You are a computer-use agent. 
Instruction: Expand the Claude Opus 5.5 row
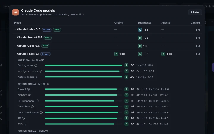click(15, 46)
